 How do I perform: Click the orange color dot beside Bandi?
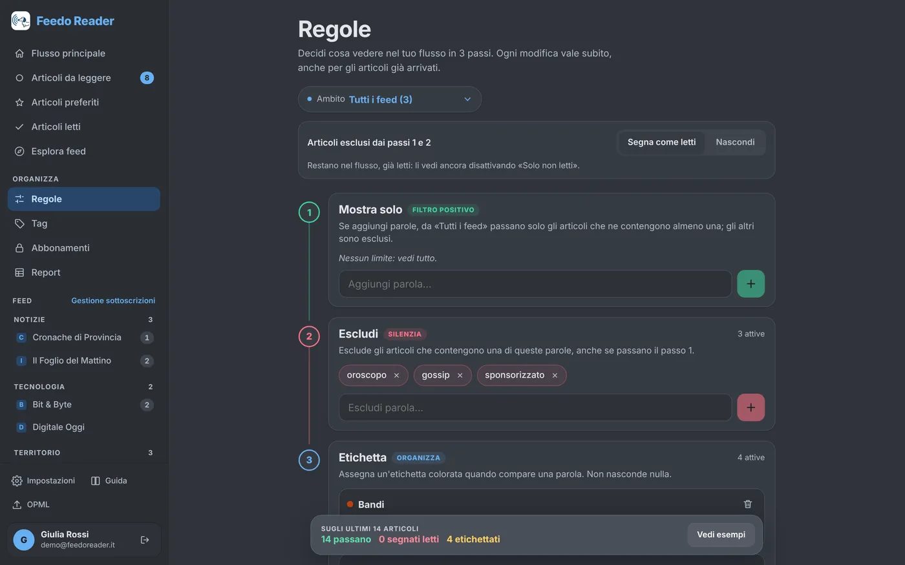click(x=350, y=504)
